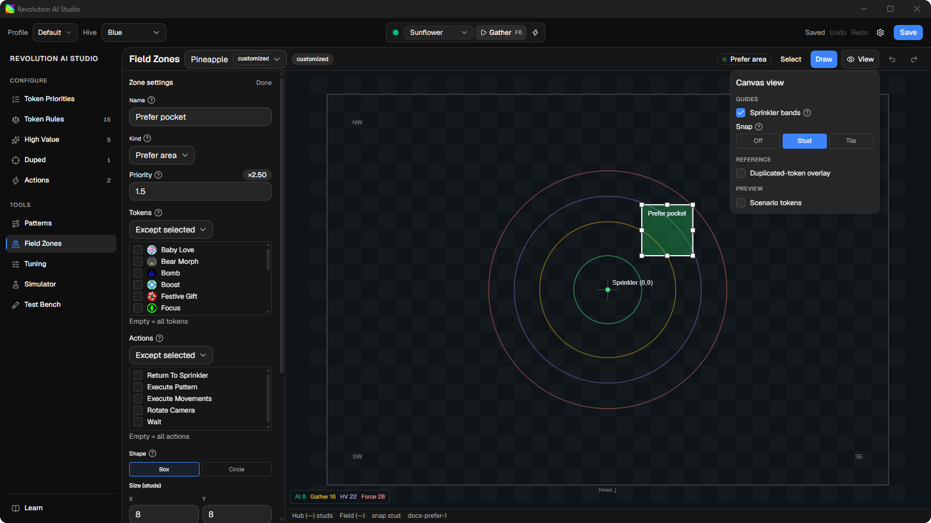The width and height of the screenshot is (931, 523).
Task: Open the Pineapple field zone dropdown
Action: [236, 59]
